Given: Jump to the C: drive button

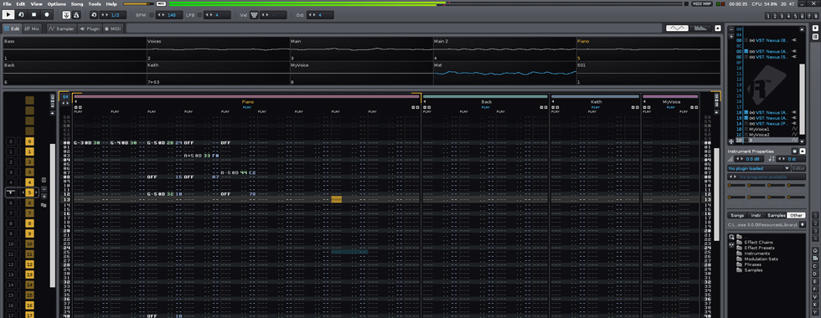Looking at the screenshot, I should tap(814, 266).
